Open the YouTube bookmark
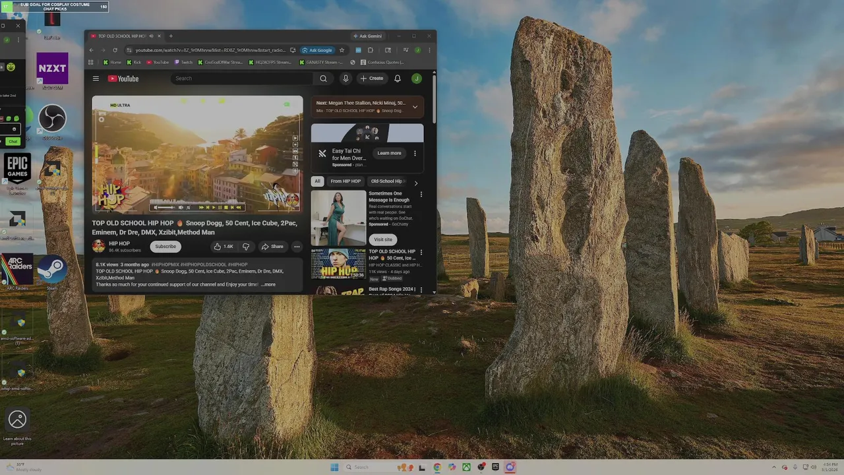This screenshot has width=844, height=475. tap(158, 63)
